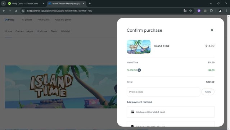Click the 'Confirm purchase' heading
Screen dimensions: 230x130
point(144,30)
